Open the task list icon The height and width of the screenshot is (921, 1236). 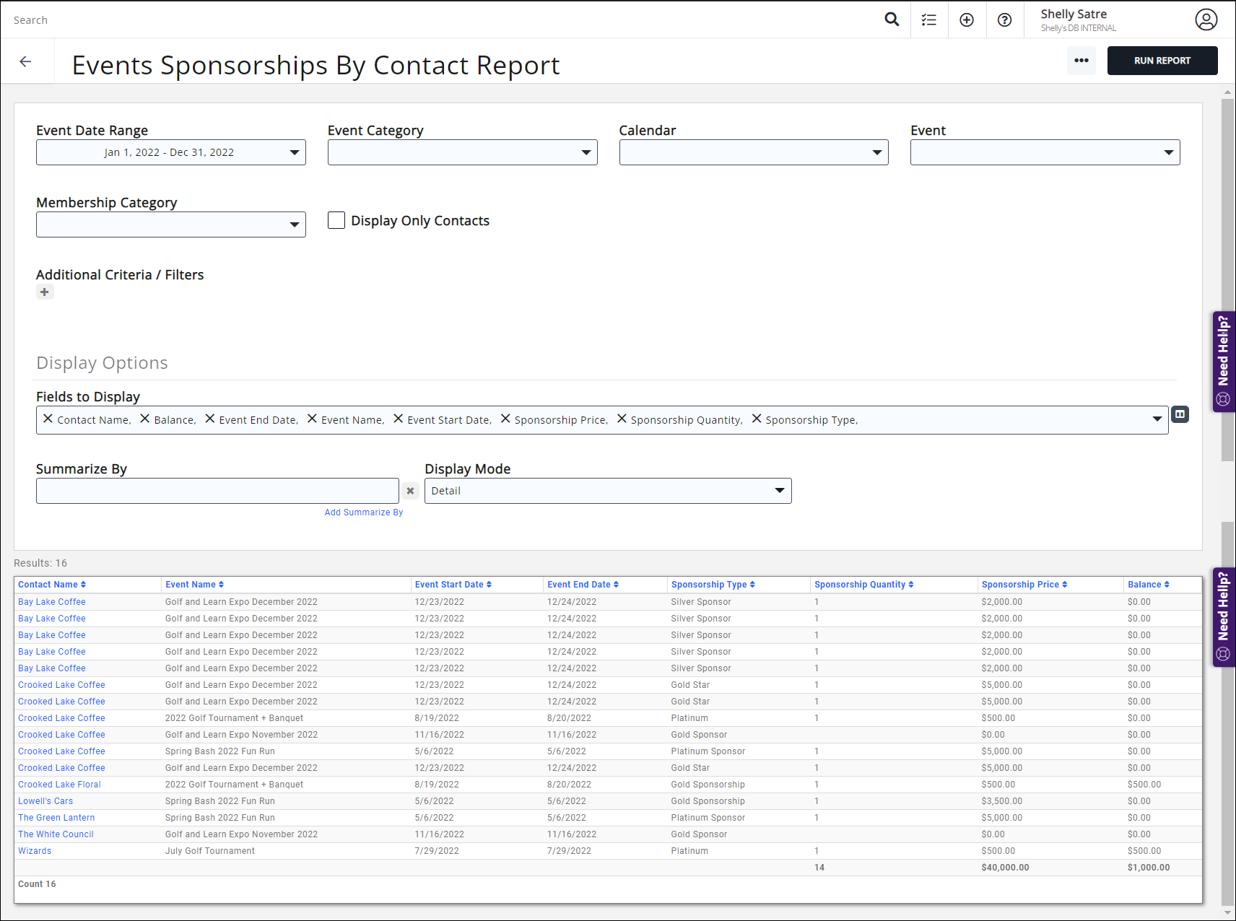pos(929,20)
